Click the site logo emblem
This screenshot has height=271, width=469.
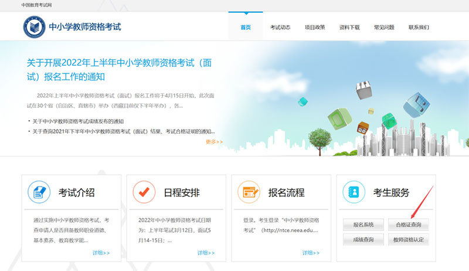pyautogui.click(x=34, y=27)
